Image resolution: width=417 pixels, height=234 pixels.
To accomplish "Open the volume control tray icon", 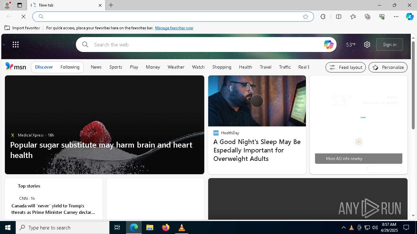I will coord(375,227).
